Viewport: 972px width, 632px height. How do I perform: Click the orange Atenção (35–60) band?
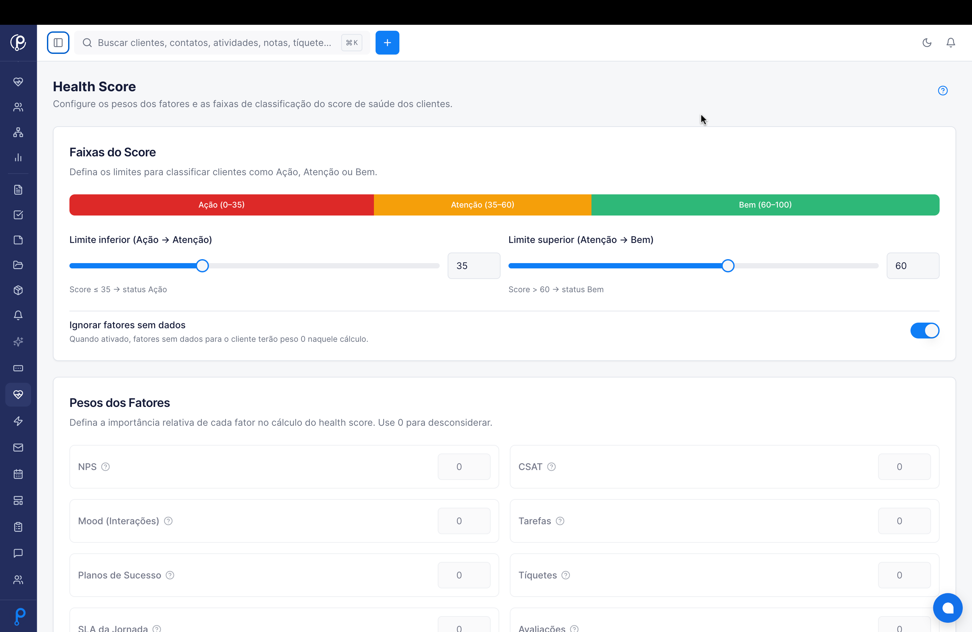point(482,205)
